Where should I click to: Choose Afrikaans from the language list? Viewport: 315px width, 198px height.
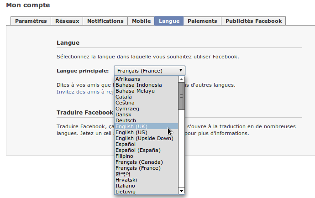(146, 79)
